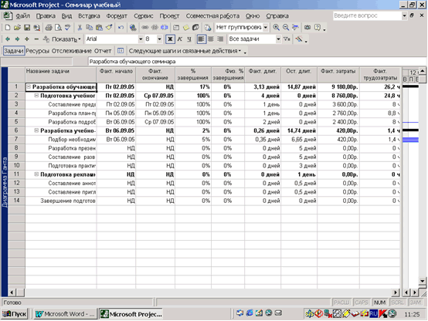The image size is (428, 321).
Task: Open the font name Arial dropdown
Action: coord(141,39)
